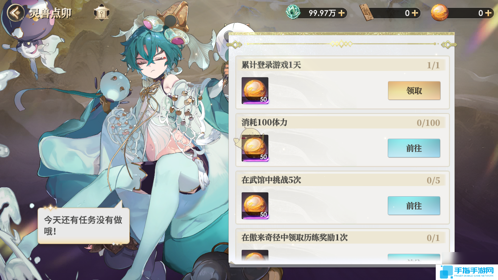Go to the dojo challenge via 前往
The image size is (498, 280).
pos(414,206)
